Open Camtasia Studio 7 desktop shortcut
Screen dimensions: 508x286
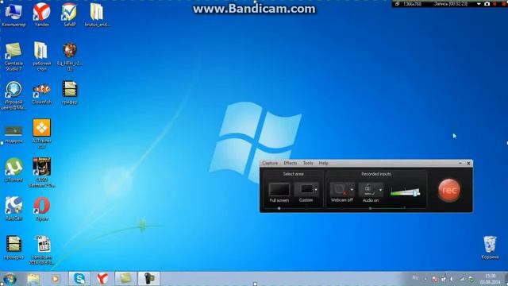(x=13, y=56)
